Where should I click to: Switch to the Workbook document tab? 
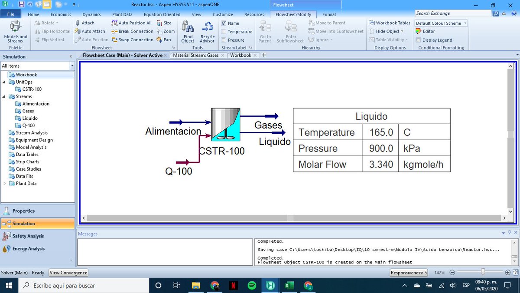(x=241, y=55)
